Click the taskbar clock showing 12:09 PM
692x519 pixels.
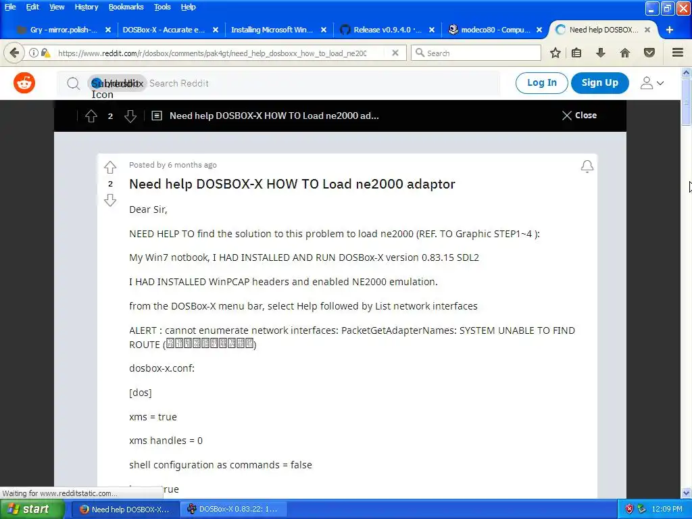click(666, 510)
